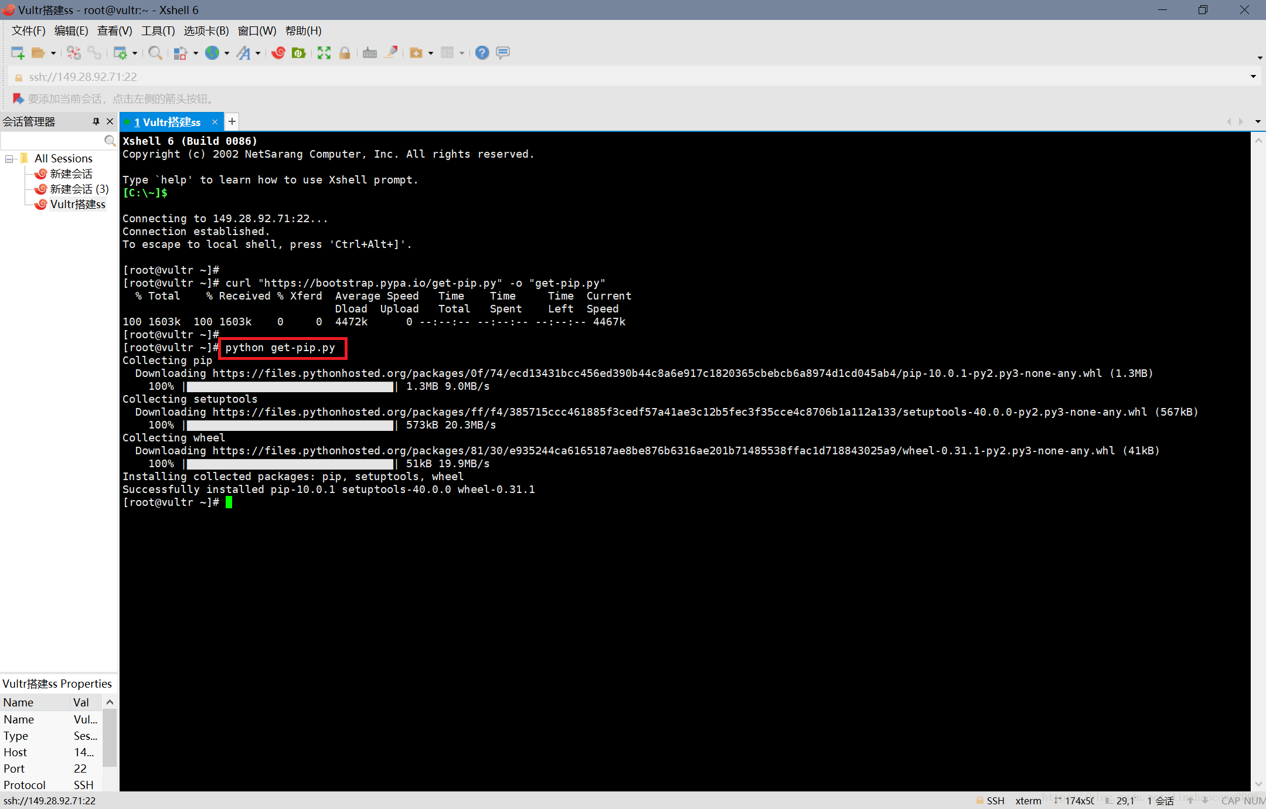Viewport: 1266px width, 809px height.
Task: Open the 查看(V) menu
Action: point(114,31)
